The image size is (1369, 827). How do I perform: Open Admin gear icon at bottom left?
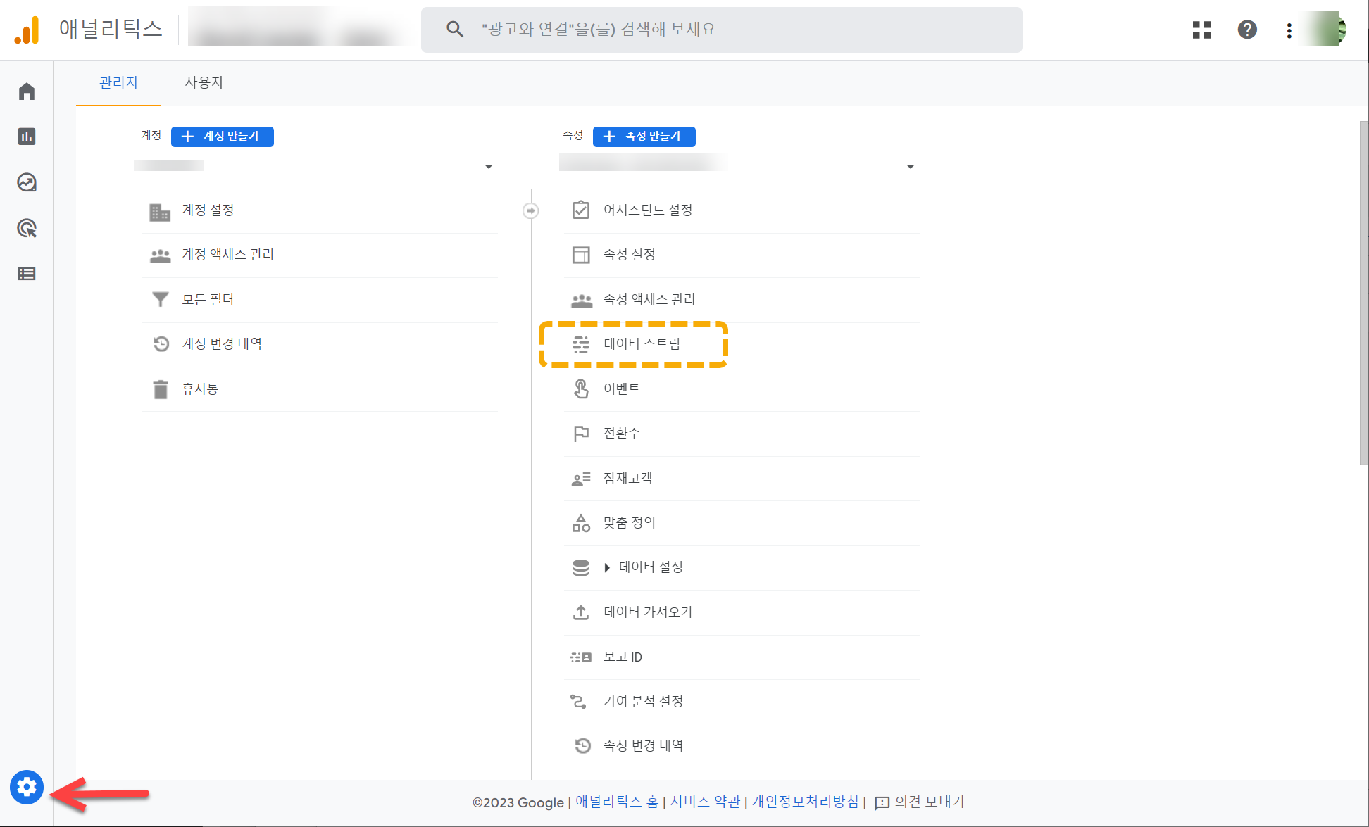point(27,787)
